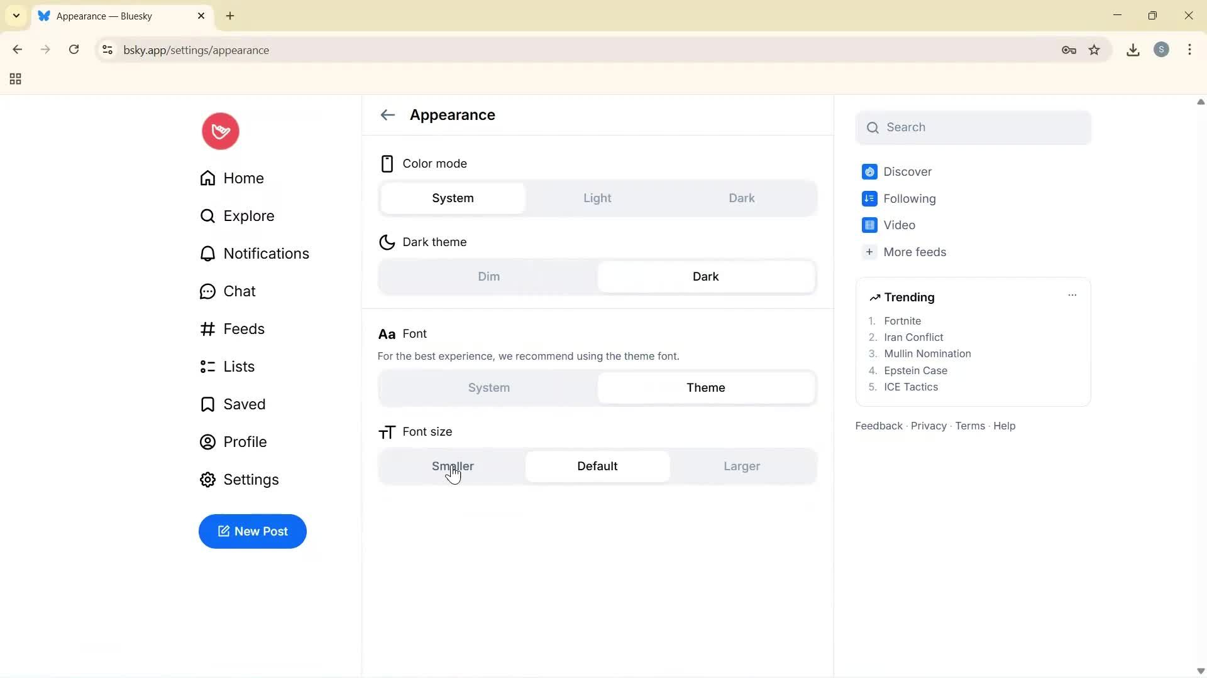Screen dimensions: 1207x678
Task: Open the browser tab search menu
Action: 16,16
